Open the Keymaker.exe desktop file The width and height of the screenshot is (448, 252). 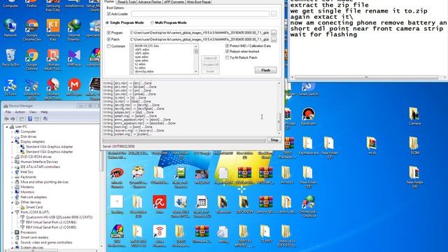(x=308, y=146)
